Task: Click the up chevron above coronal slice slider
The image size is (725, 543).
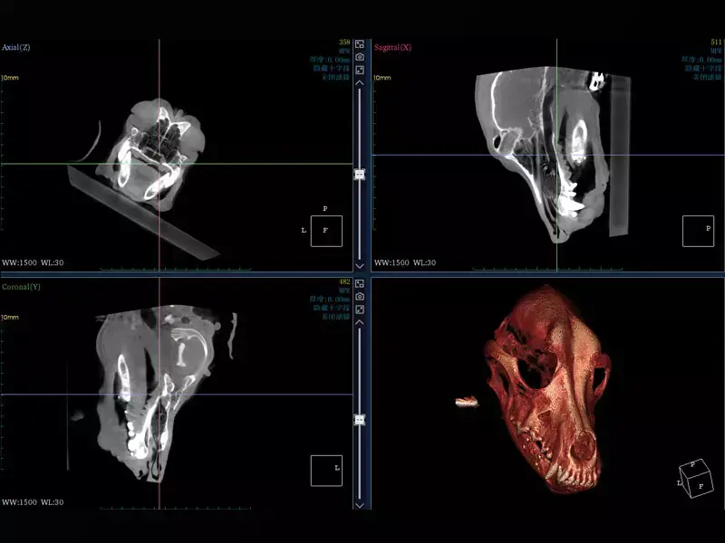Action: point(360,322)
